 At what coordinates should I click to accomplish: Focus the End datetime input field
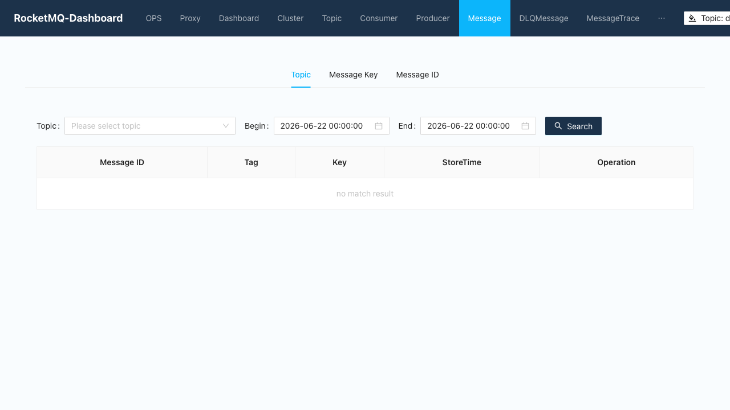(x=478, y=126)
